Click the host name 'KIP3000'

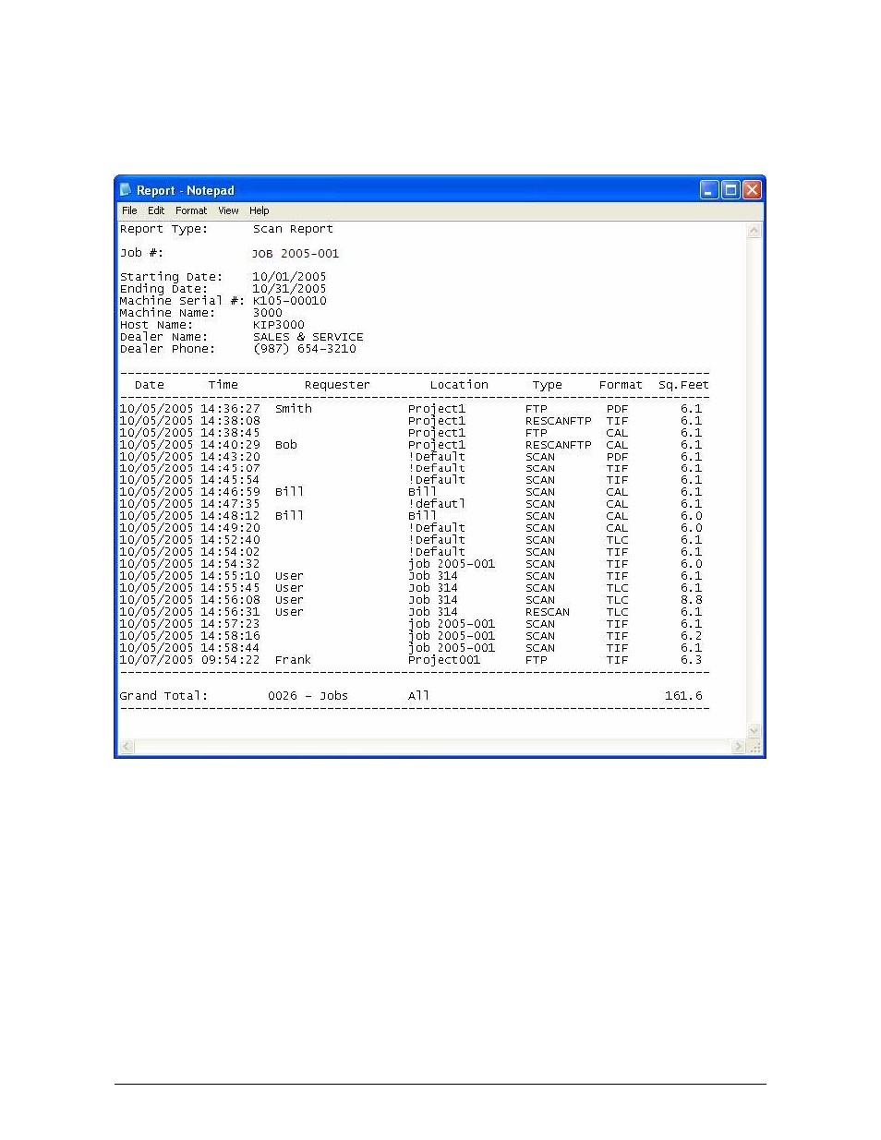[x=278, y=325]
